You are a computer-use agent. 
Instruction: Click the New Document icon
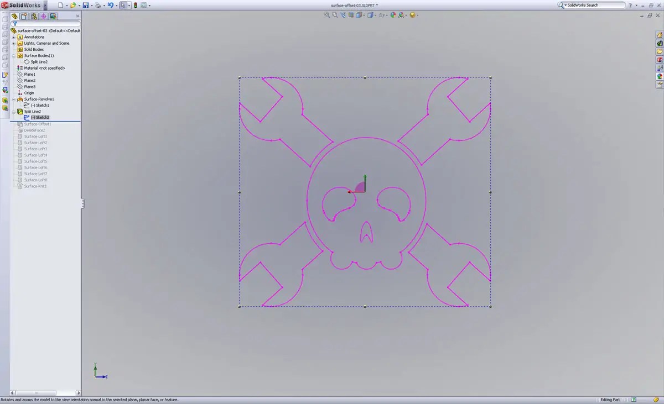click(61, 5)
